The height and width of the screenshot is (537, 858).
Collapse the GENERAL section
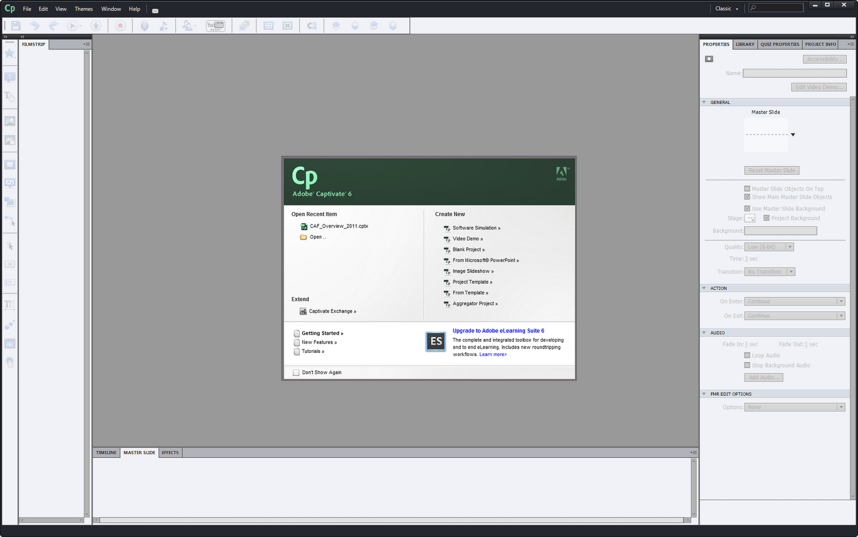[704, 102]
